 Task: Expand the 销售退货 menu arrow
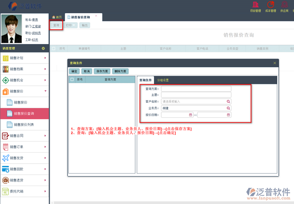coord(45,180)
